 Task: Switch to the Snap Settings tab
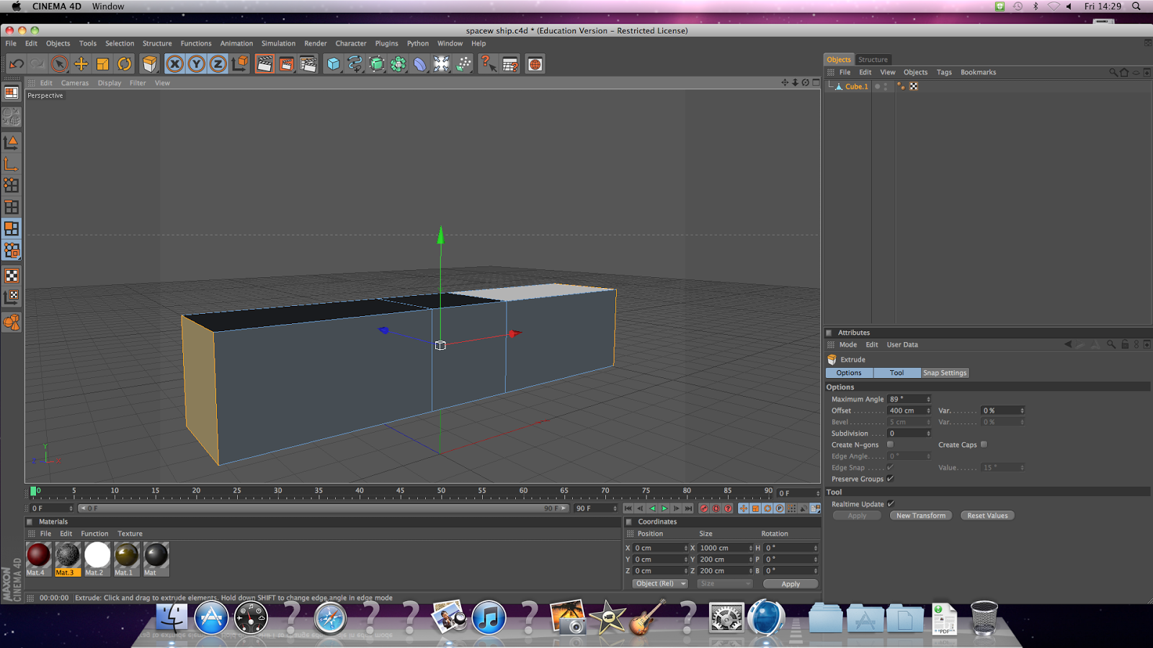coord(945,373)
